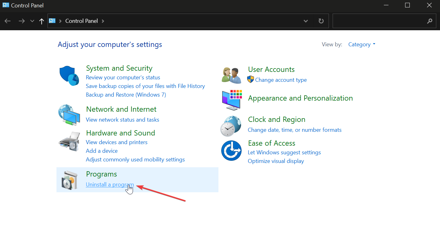Go back using the back arrow
440x233 pixels.
8,21
